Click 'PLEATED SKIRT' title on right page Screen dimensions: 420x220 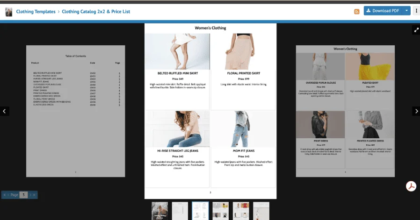(370, 83)
